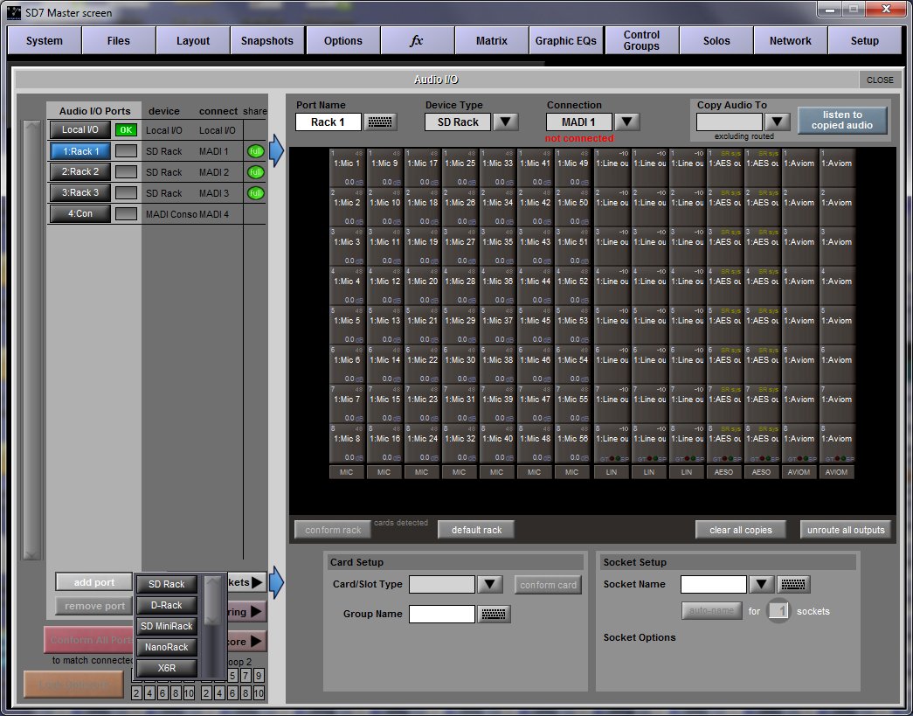Click the Audio I/O Ports list scrollbar
This screenshot has height=716, width=913.
(31, 340)
